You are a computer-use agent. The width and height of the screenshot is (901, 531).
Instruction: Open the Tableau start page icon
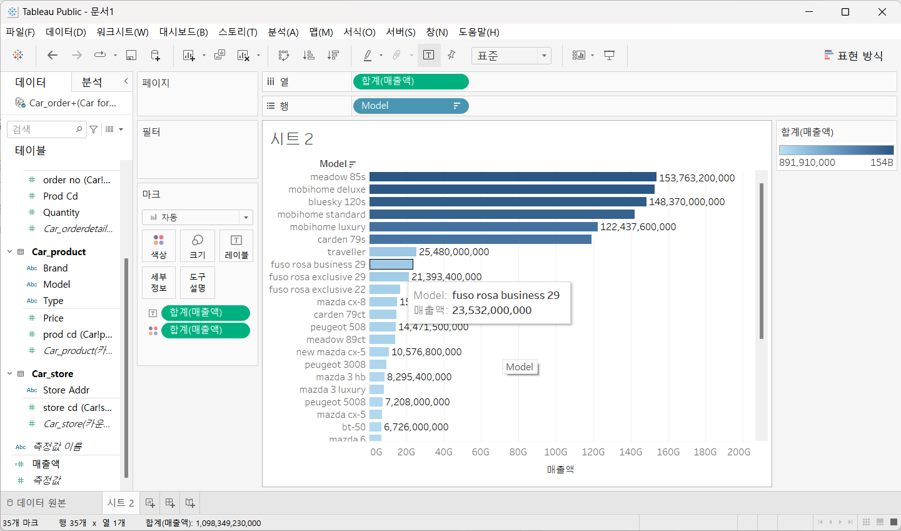18,55
